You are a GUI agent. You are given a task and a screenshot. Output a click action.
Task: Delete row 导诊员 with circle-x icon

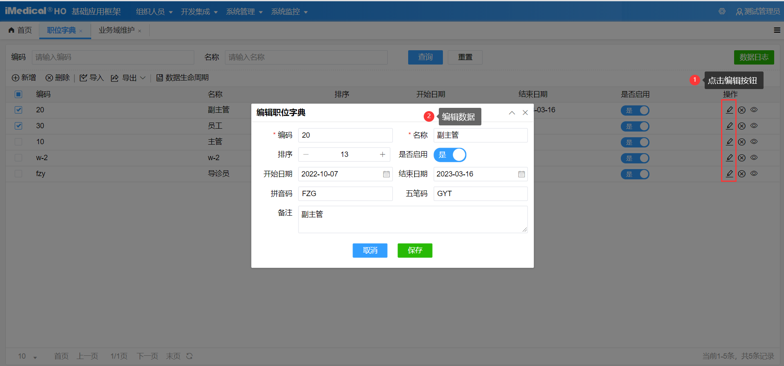point(742,174)
